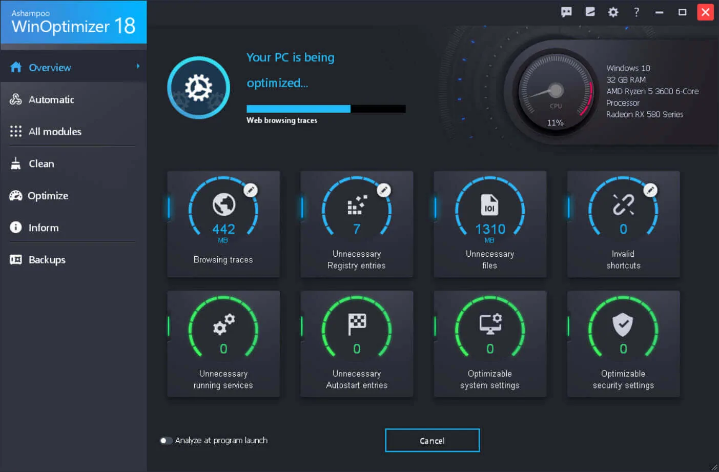Viewport: 719px width, 472px height.
Task: Click the skin/notes icon in title bar
Action: (x=590, y=12)
